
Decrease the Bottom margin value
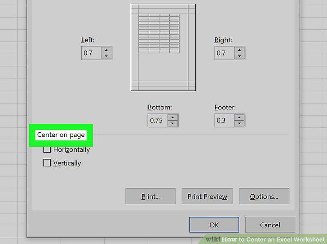(172, 123)
